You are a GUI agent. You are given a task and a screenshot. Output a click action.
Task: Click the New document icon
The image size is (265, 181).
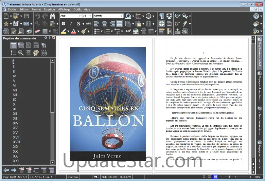coord(6,16)
